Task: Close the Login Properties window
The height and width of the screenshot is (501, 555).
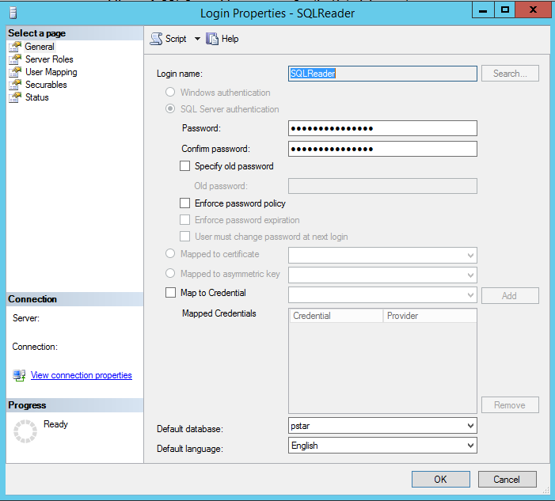Action: pos(533,10)
